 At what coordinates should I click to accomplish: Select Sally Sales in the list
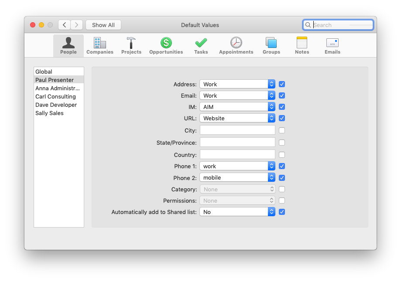pyautogui.click(x=59, y=113)
